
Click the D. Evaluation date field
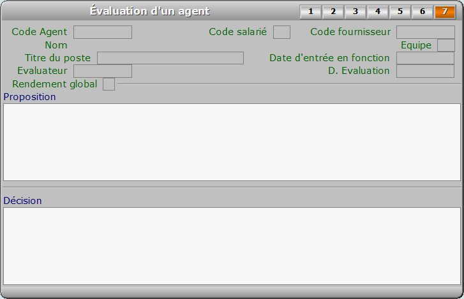tap(425, 71)
